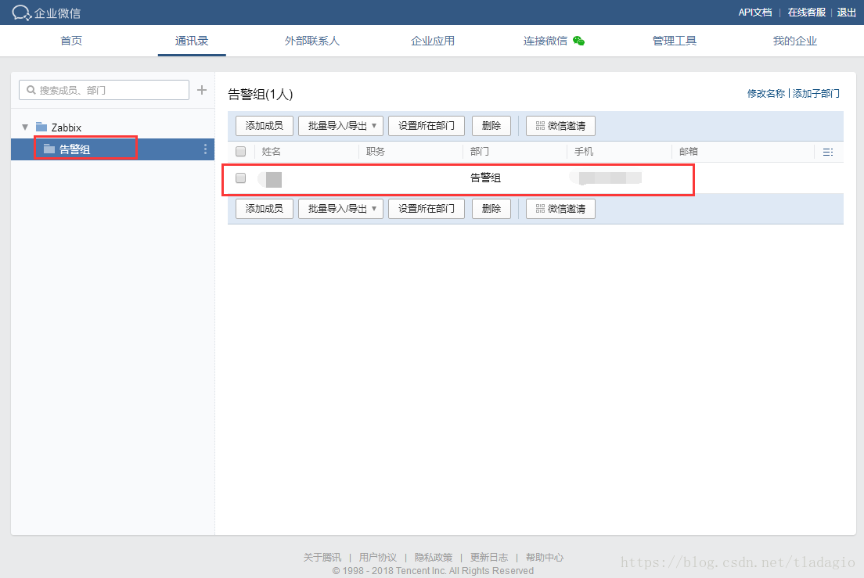Viewport: 864px width, 578px height.
Task: Click the green WeChat icon in navigation
Action: tap(578, 41)
